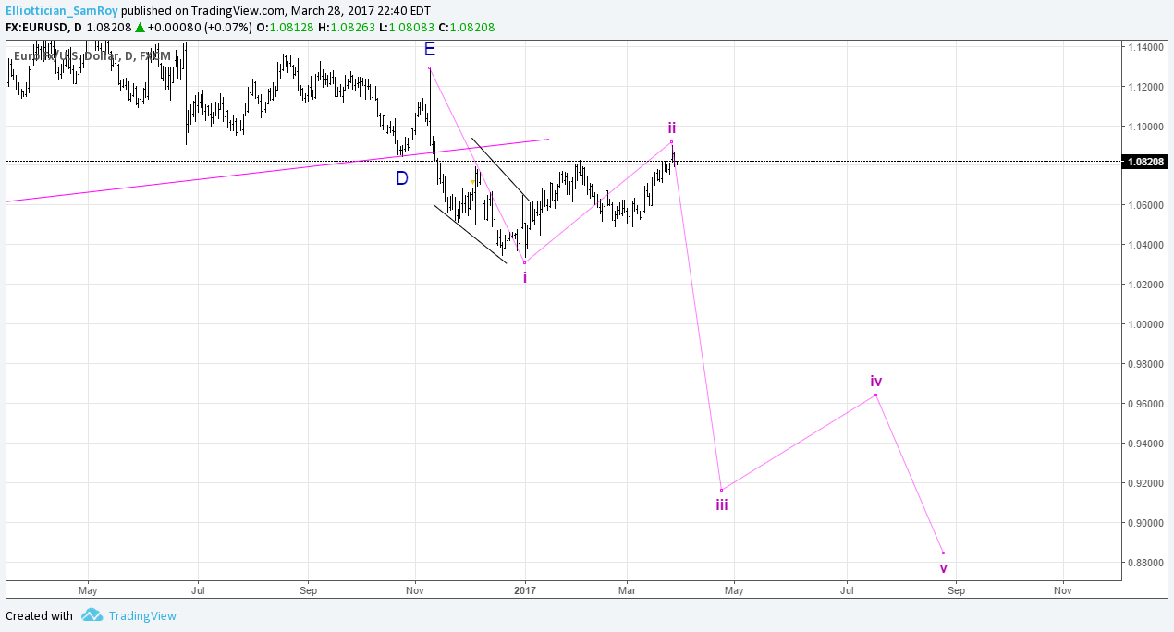Click the 0.96000 price axis label
1174x632 pixels.
pyautogui.click(x=1144, y=404)
